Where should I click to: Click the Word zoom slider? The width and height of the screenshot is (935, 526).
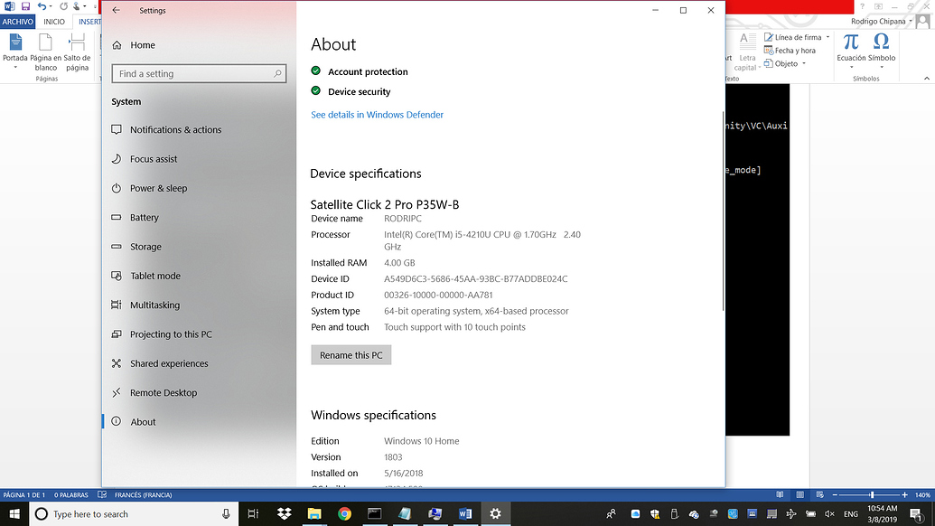tap(872, 495)
